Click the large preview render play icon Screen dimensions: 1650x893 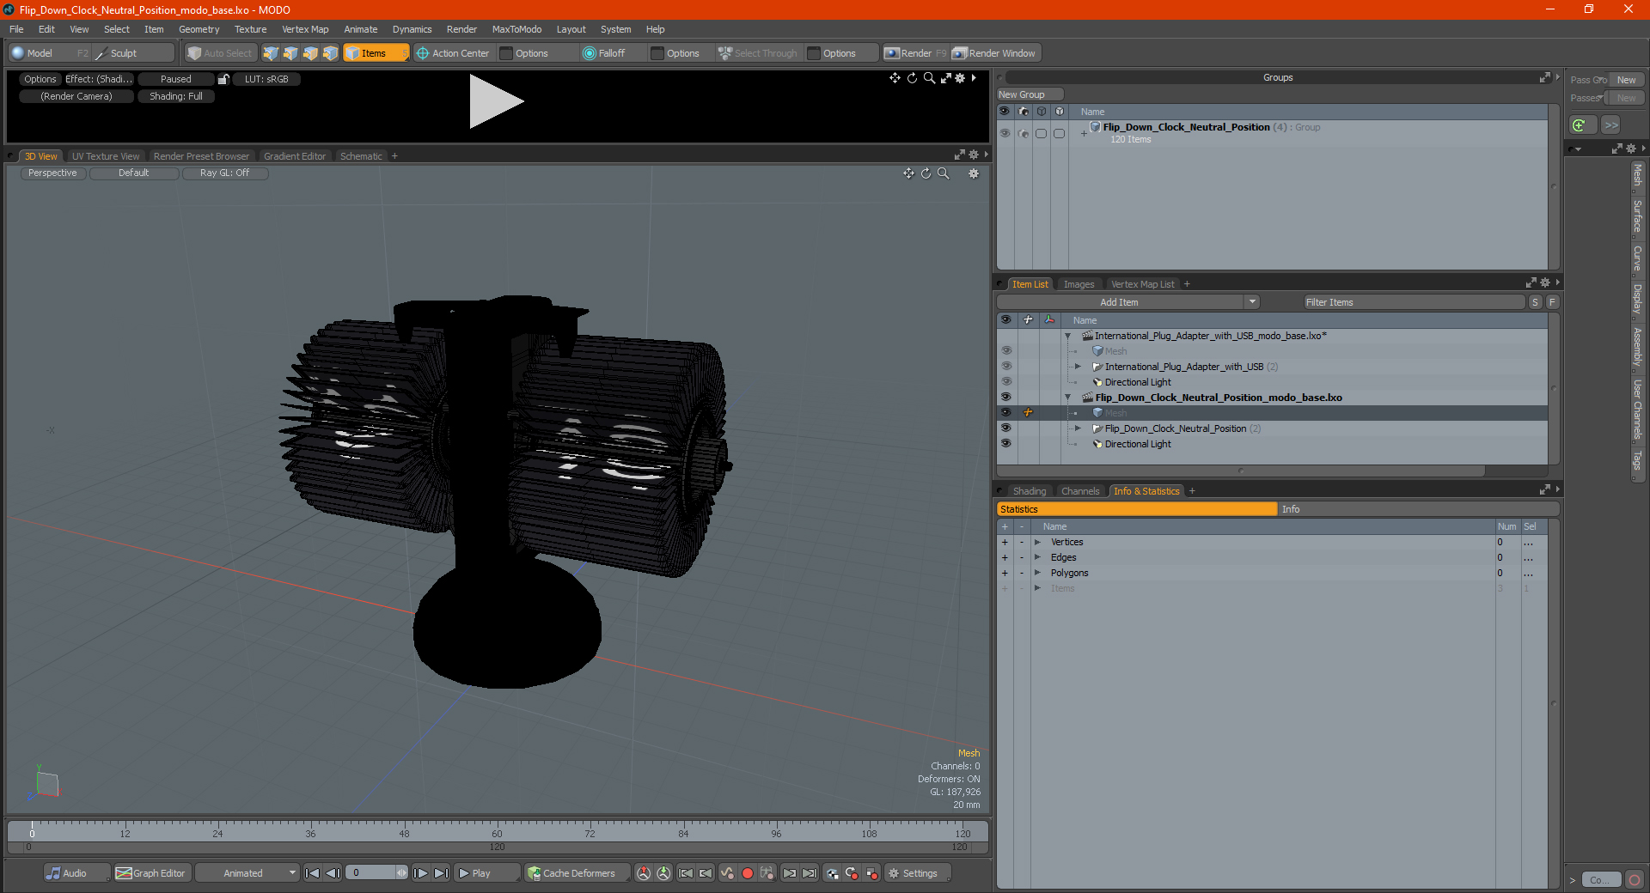click(496, 101)
